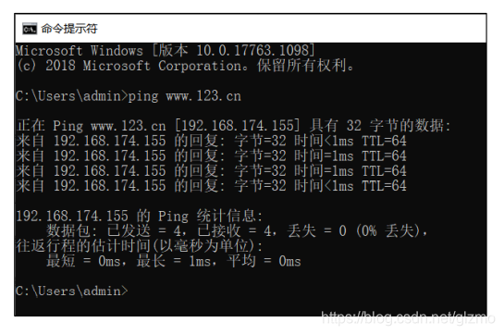The height and width of the screenshot is (335, 504).
Task: Click the version number 10.0.17763.1098
Action: click(x=252, y=51)
